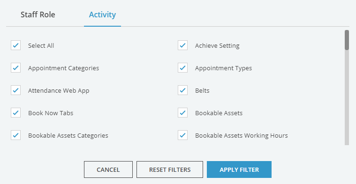Click the CANCEL button
356x184 pixels.
108,169
